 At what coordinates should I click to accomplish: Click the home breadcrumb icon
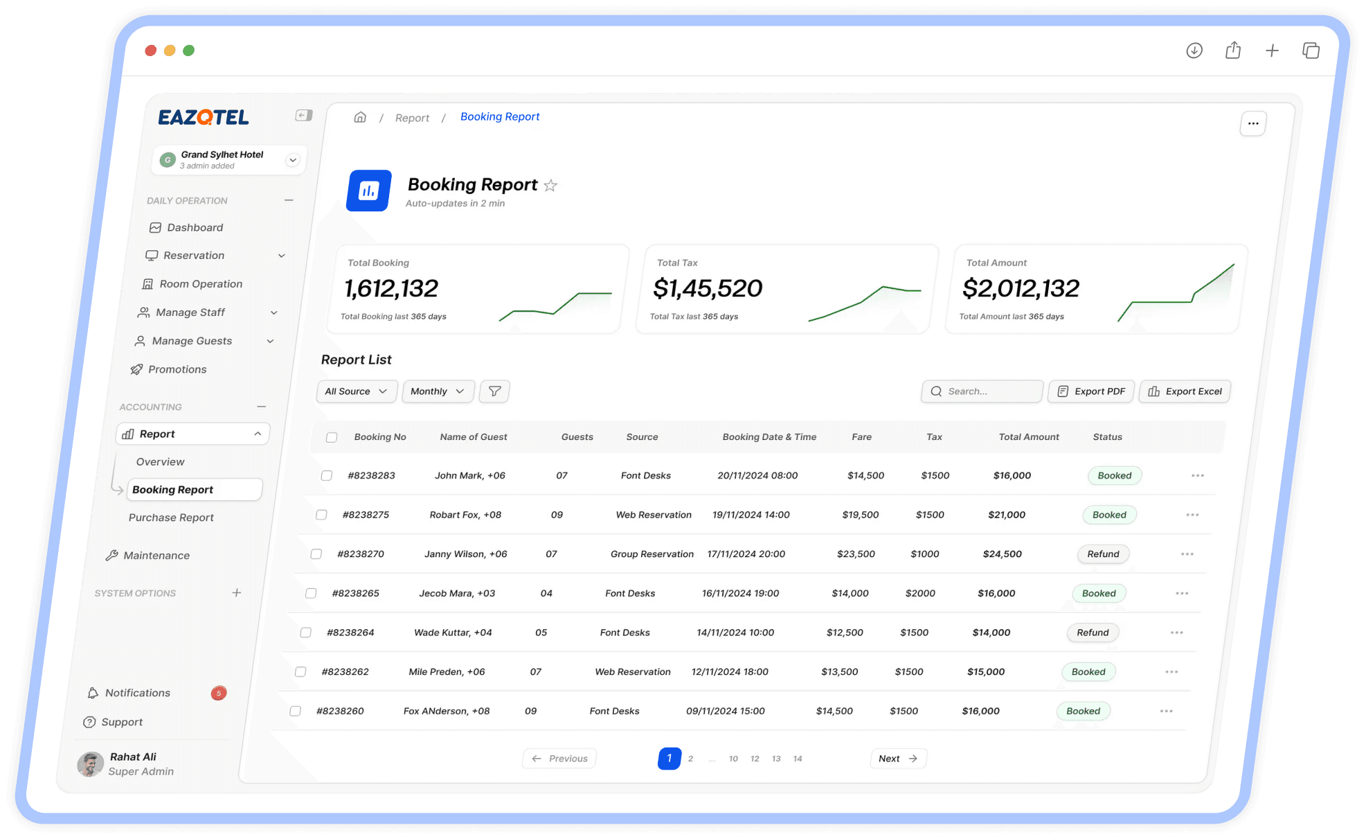[360, 117]
